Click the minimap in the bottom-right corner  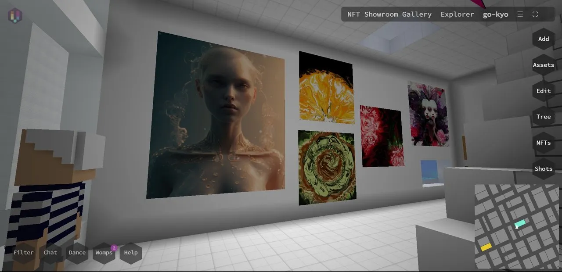[x=517, y=226]
